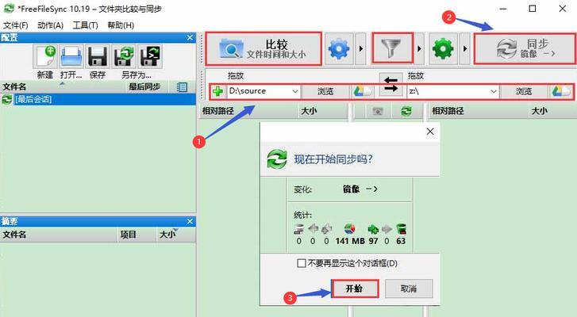Viewport: 577px width, 317px height.
Task: Click right 浏览 browse button
Action: coord(524,91)
